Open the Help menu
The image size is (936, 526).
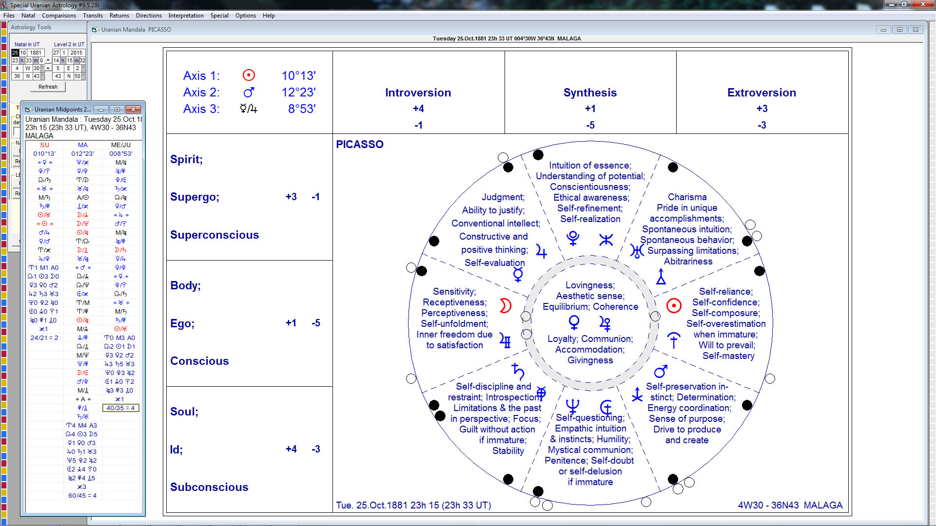(x=269, y=16)
